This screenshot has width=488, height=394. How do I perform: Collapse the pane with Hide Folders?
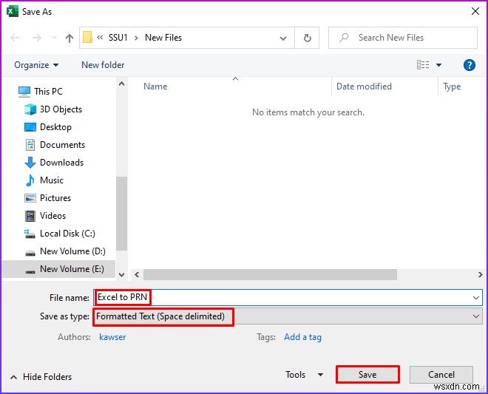41,377
